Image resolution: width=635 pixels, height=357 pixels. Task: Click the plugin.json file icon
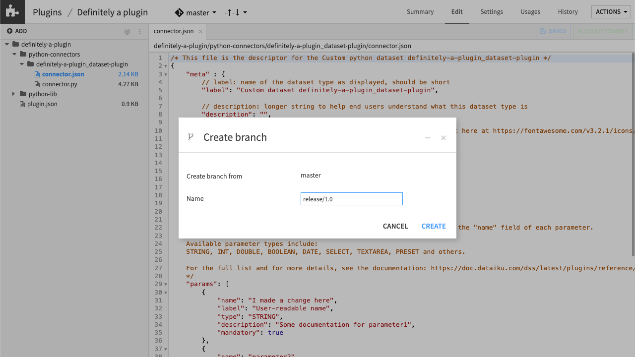pos(22,104)
